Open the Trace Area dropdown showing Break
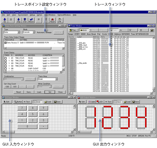 click(56, 79)
